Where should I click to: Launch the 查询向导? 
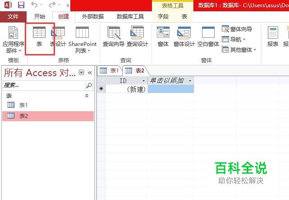point(114,36)
